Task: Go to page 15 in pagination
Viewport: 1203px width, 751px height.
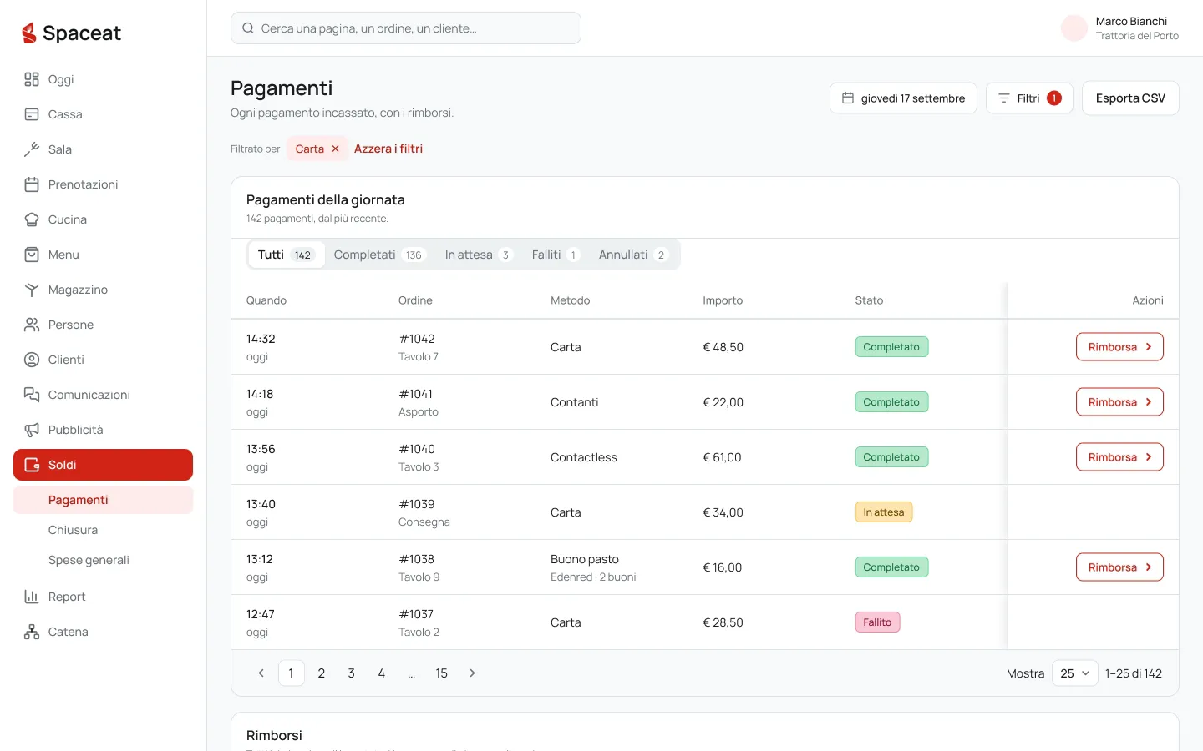Action: tap(441, 673)
